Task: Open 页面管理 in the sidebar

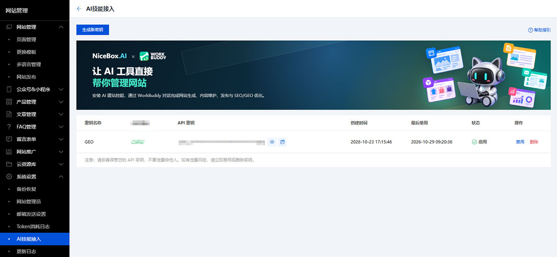Action: tap(26, 40)
